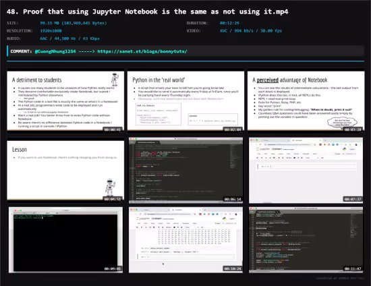Open the code editor thumbnail at 00:11:47

[x=306, y=240]
